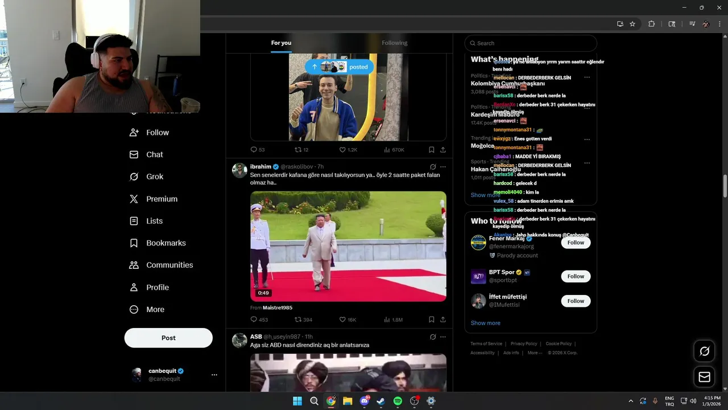Click the white Post button

tap(168, 338)
